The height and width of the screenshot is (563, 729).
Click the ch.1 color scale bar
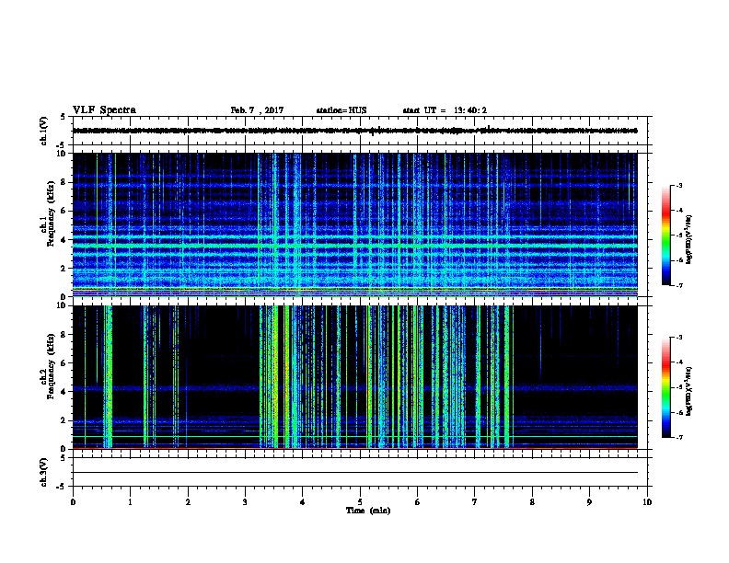point(666,236)
